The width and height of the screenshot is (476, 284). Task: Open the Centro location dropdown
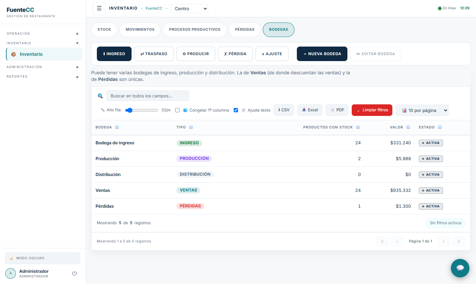189,9
